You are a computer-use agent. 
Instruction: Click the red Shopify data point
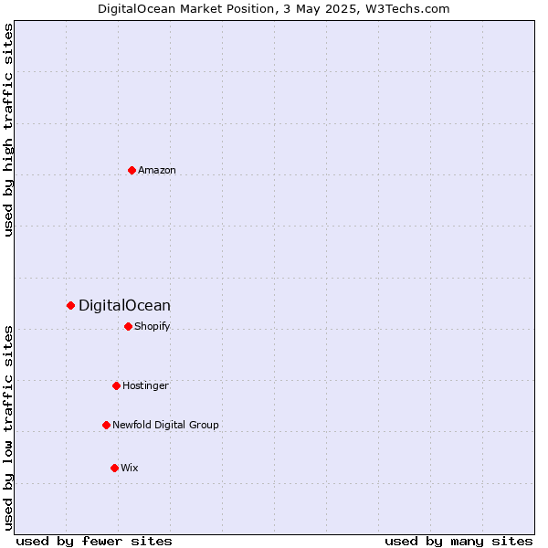128,326
